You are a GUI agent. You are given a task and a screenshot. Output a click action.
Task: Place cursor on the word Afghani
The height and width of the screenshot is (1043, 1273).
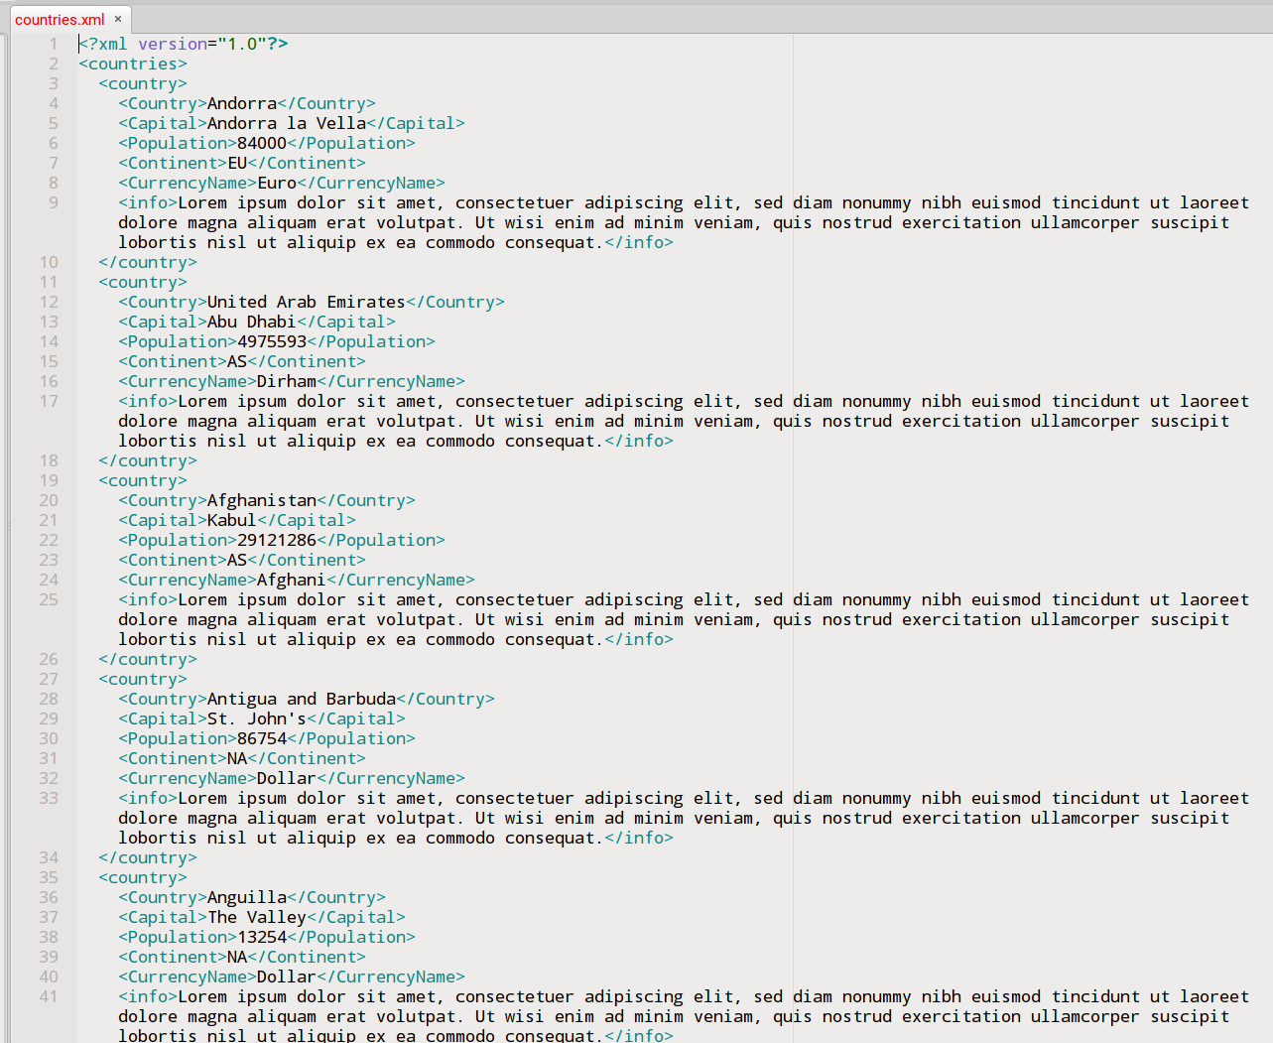[290, 580]
